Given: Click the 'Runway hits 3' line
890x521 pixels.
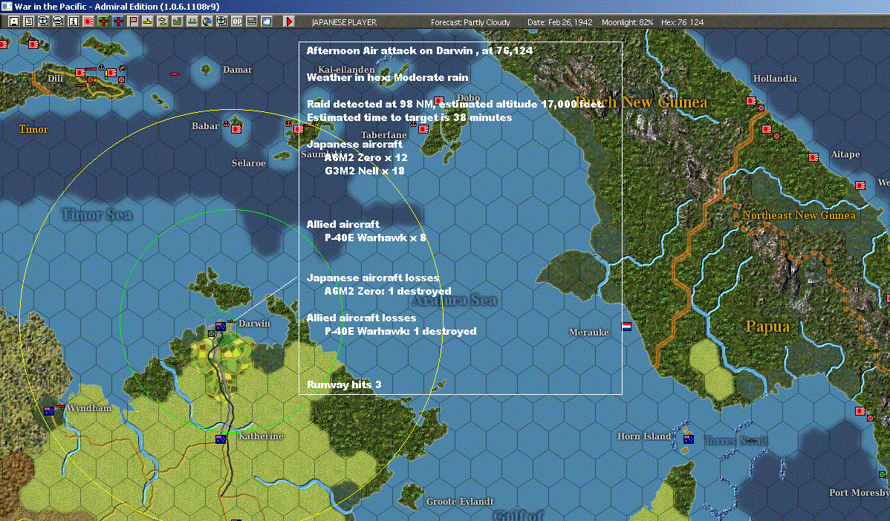Looking at the screenshot, I should click(x=344, y=384).
